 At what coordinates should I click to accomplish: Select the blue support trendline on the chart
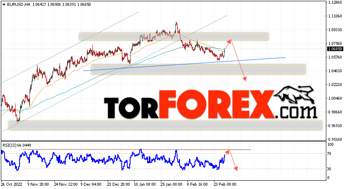[185, 64]
